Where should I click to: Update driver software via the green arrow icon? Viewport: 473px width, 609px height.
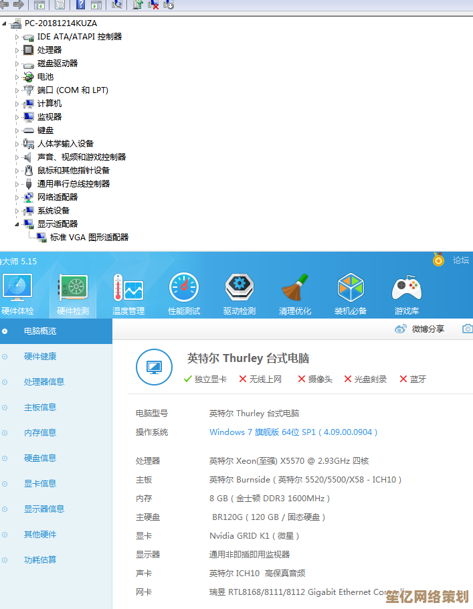point(137,4)
